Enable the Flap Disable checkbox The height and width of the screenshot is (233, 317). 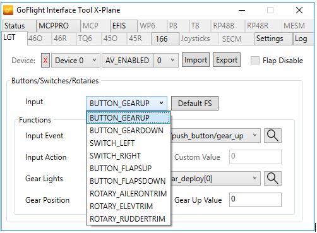255,61
